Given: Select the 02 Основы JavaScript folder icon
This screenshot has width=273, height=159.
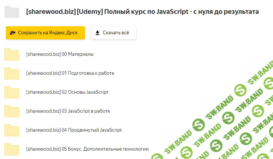Looking at the screenshot, I should [11, 92].
